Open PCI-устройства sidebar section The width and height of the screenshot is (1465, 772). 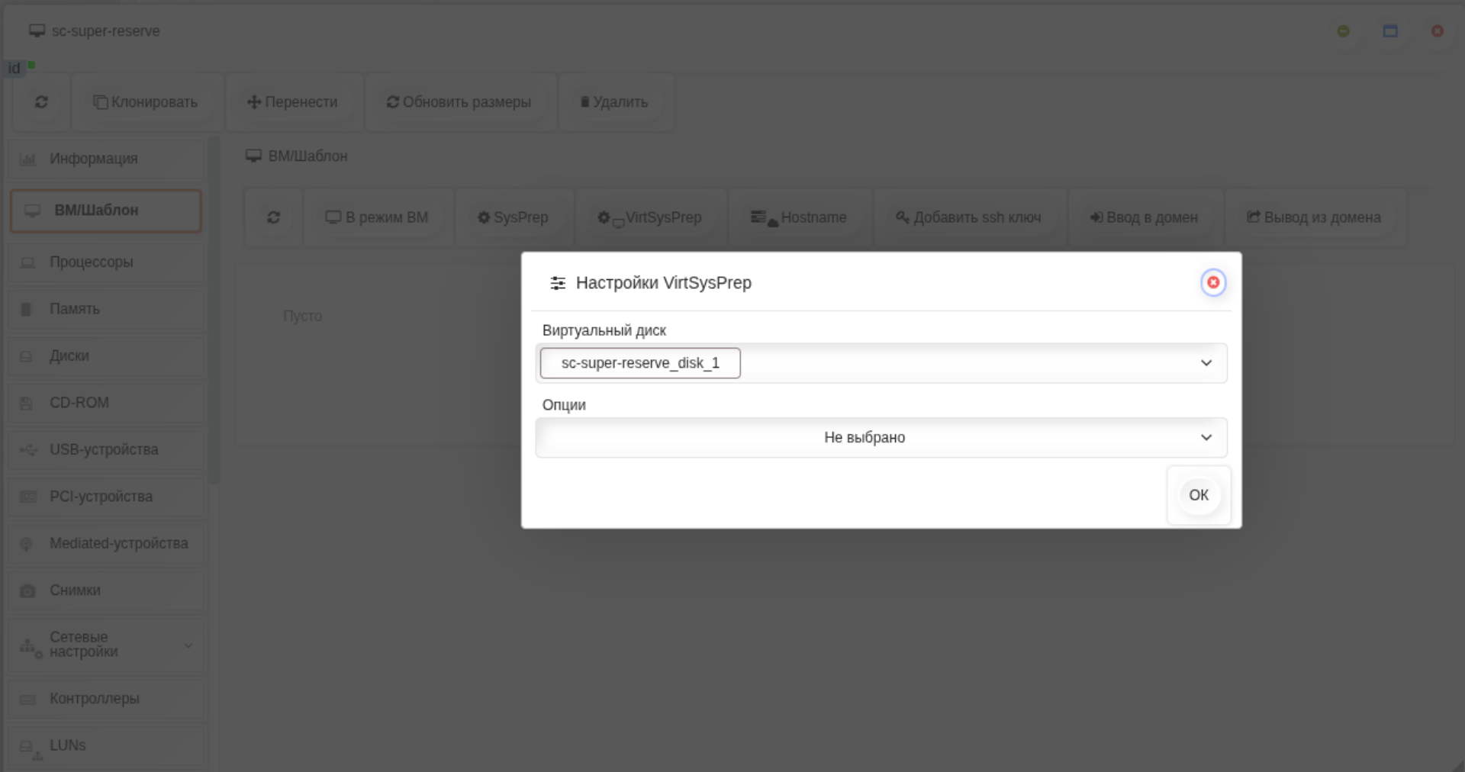coord(106,497)
